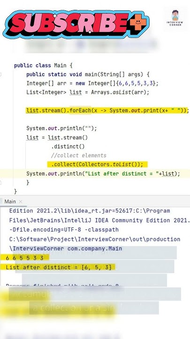Click console line '-Dfile.encoding=UTF-8 -classpath'
Screen dimensions: 190x339
(64, 230)
